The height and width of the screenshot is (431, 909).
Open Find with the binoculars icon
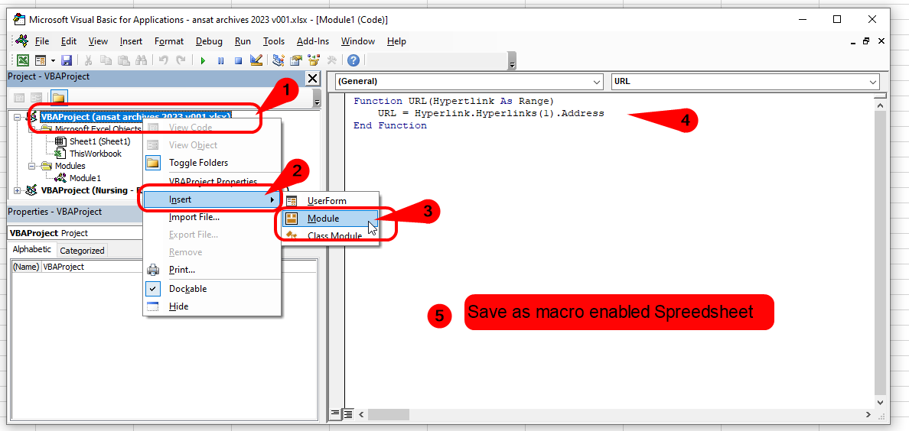point(141,60)
